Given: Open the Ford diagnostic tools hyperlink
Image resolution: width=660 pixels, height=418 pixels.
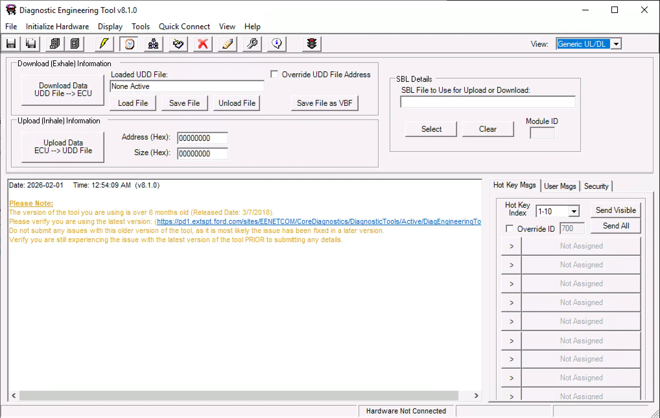Looking at the screenshot, I should tap(318, 222).
